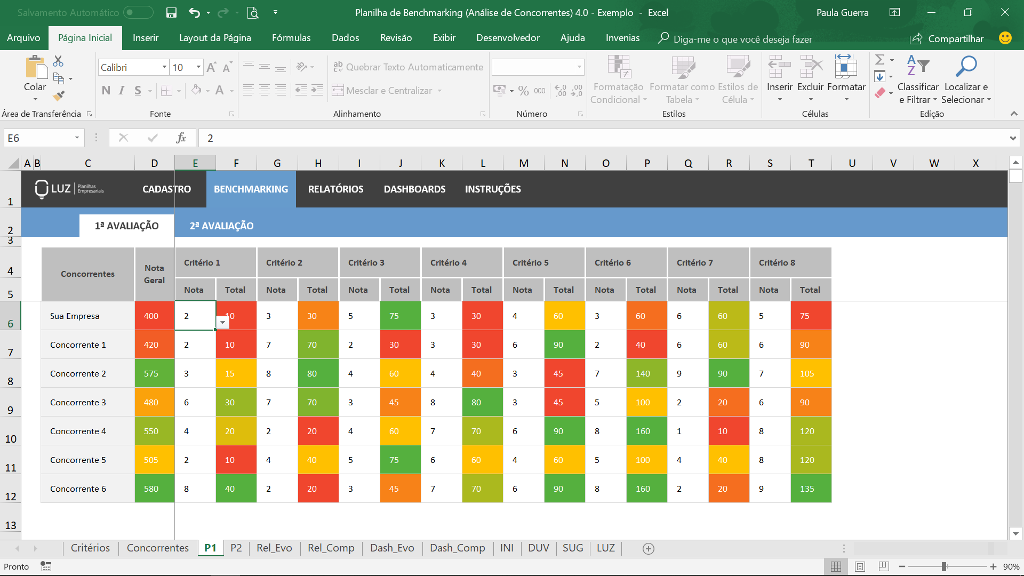Click the center horizontal align icon
Viewport: 1024px width, 576px height.
coord(265,90)
